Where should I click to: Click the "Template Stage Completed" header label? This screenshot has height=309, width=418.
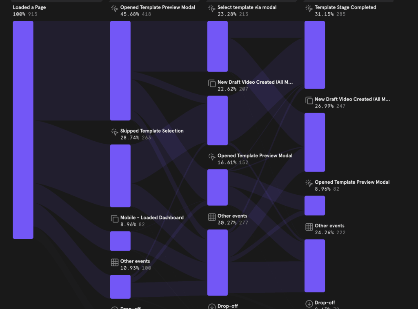click(345, 7)
